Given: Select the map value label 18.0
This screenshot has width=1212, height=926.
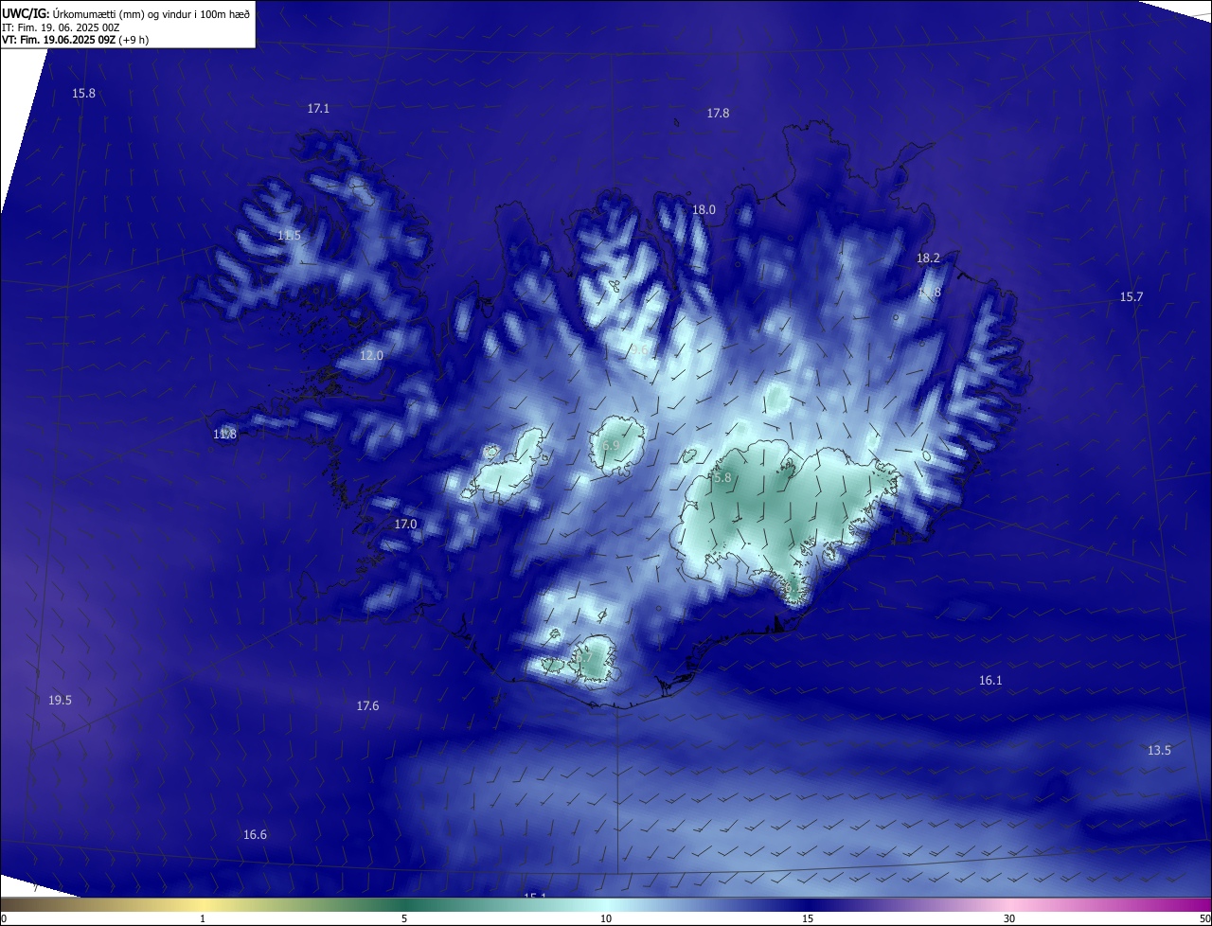Looking at the screenshot, I should coord(704,209).
